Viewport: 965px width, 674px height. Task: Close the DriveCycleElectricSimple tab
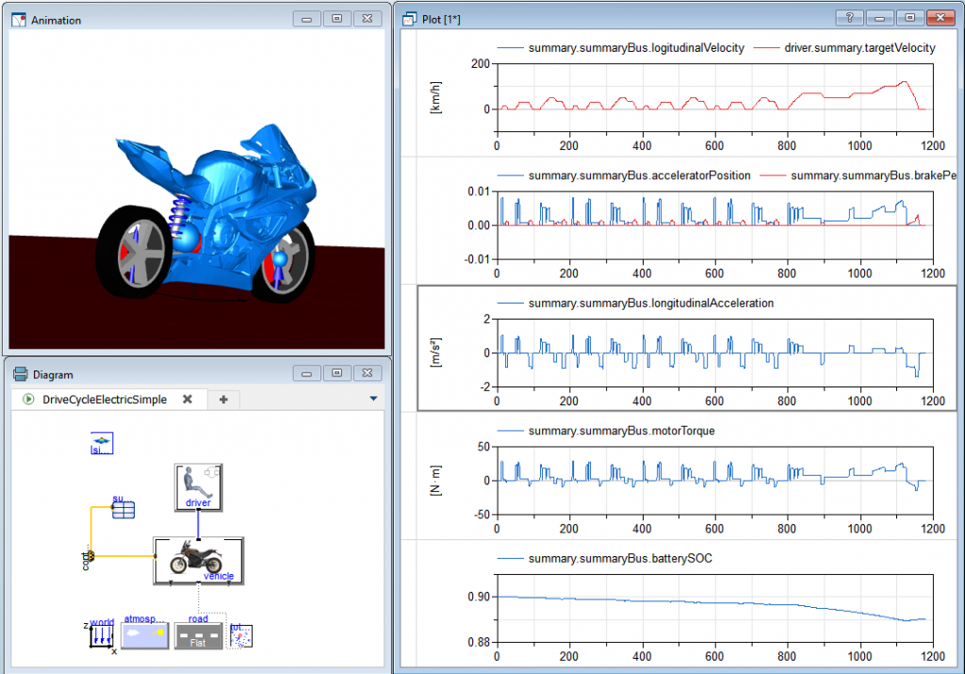coord(188,399)
